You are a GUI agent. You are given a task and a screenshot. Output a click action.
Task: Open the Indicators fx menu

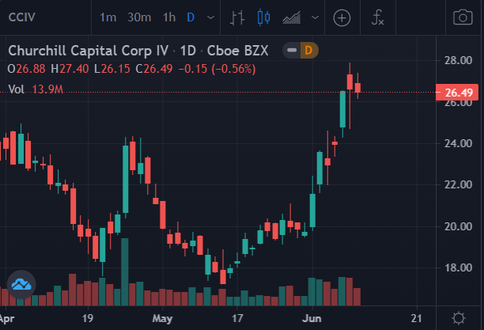pos(377,17)
